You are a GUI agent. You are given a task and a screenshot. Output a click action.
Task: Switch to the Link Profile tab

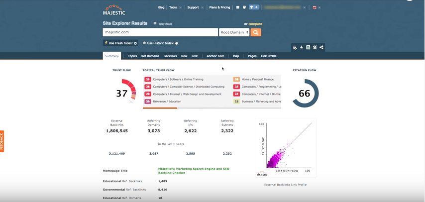[x=269, y=56]
